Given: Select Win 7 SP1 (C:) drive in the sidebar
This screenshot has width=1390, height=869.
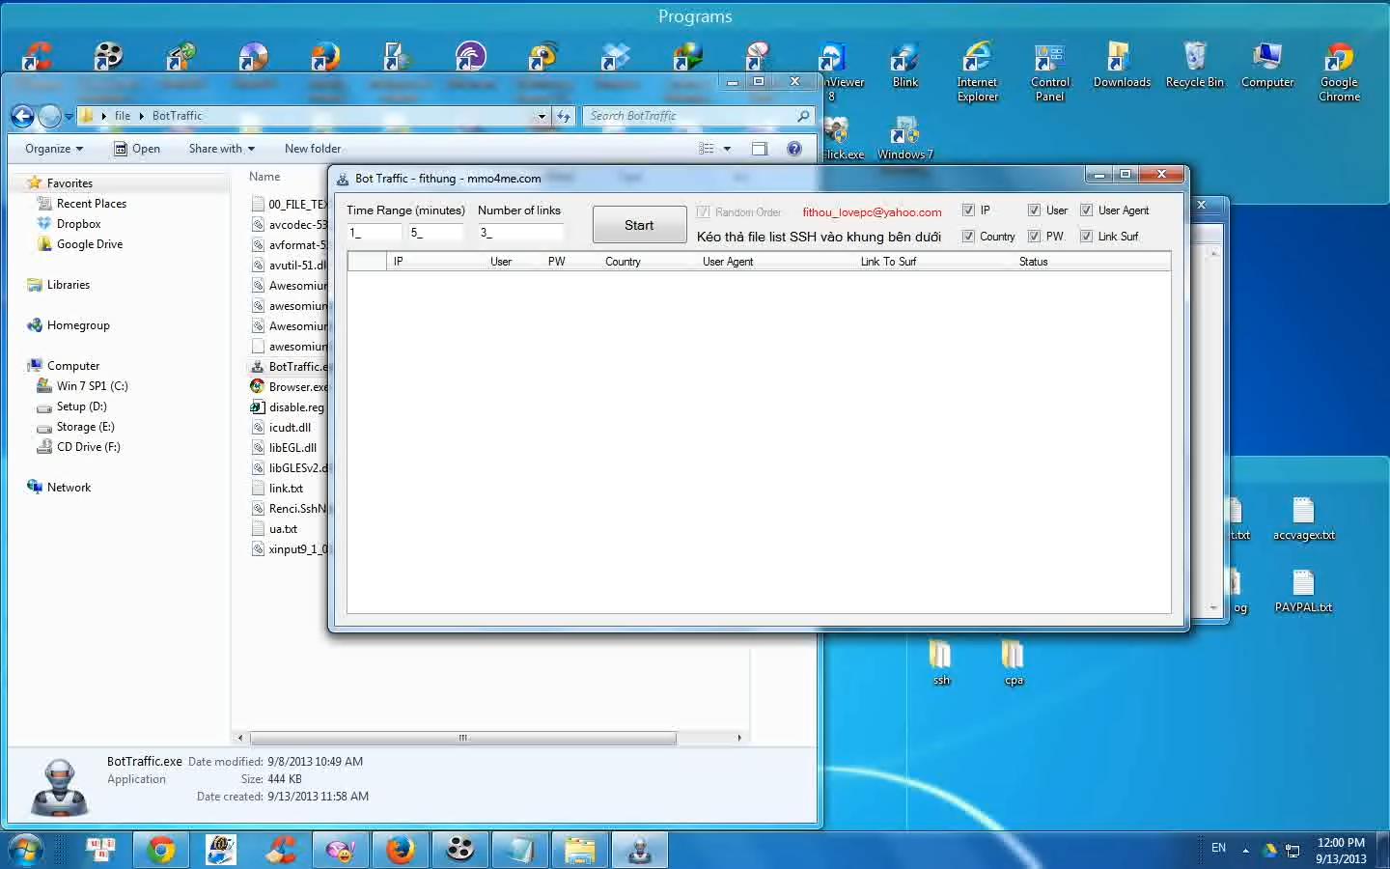Looking at the screenshot, I should pyautogui.click(x=92, y=386).
